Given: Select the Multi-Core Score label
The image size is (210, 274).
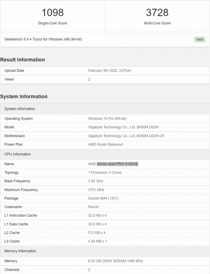Looking at the screenshot, I should click(x=157, y=23).
